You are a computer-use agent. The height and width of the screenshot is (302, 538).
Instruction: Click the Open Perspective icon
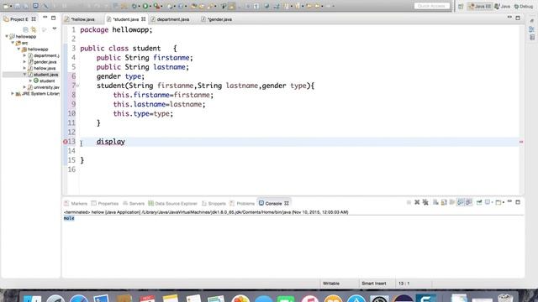pos(461,6)
